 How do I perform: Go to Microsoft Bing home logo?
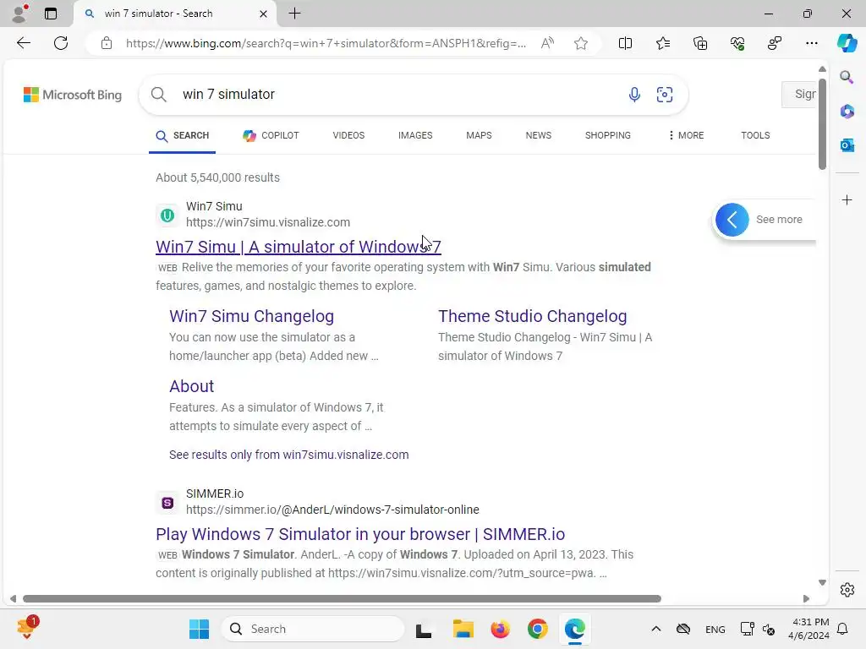73,95
